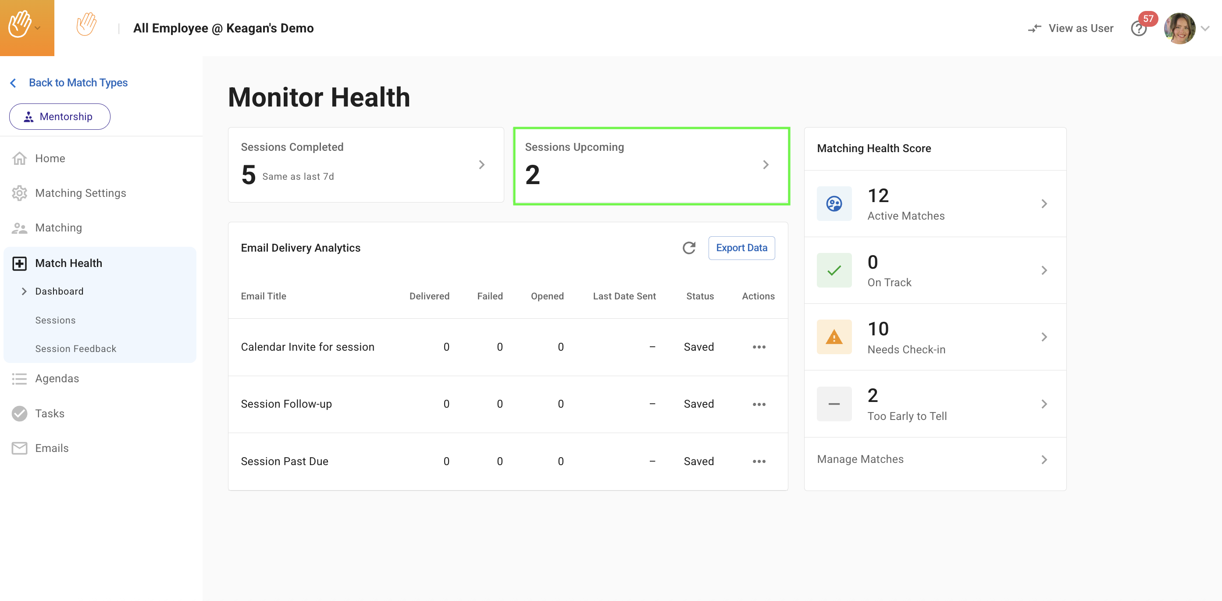Open actions menu for Session Past Due row
1222x601 pixels.
[759, 462]
